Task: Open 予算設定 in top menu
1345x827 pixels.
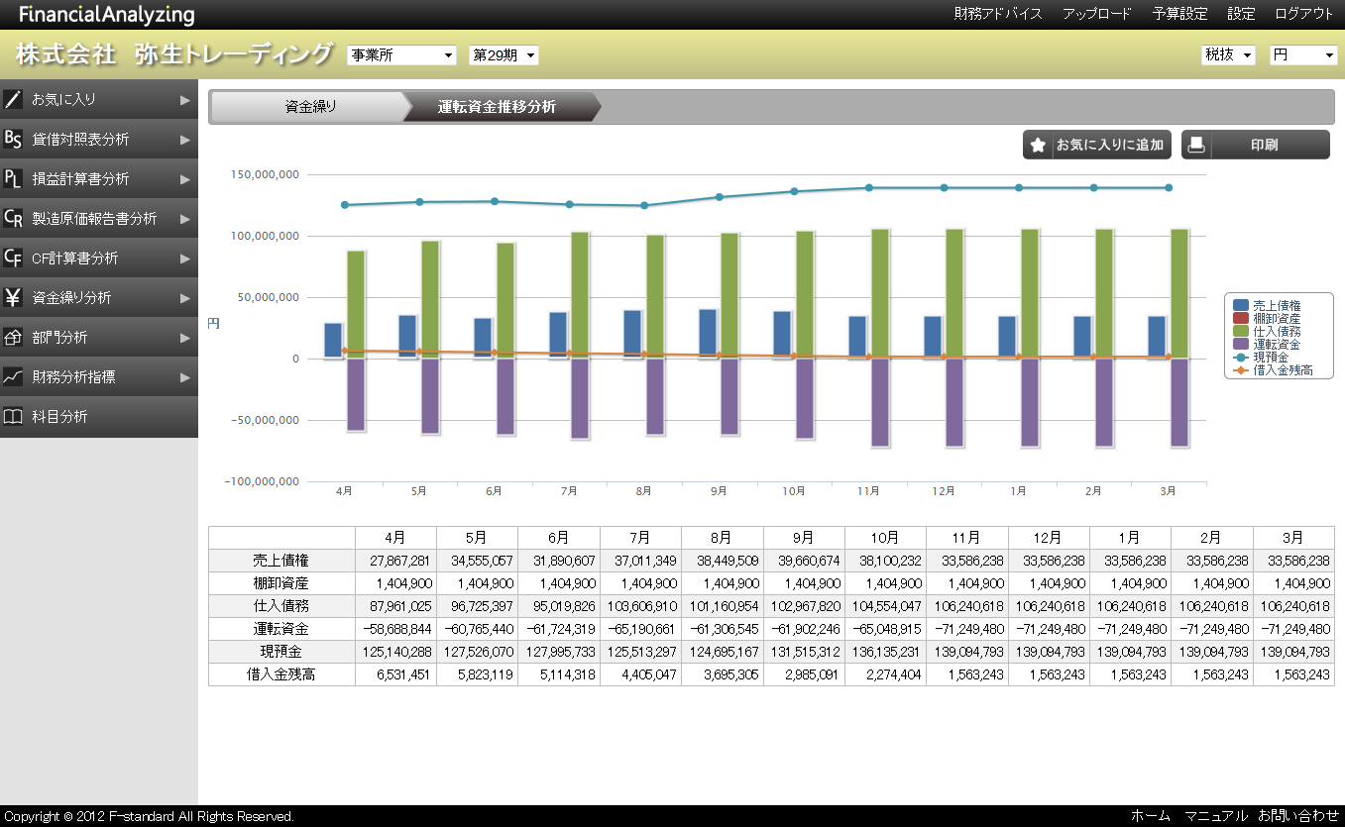Action: pyautogui.click(x=1179, y=14)
